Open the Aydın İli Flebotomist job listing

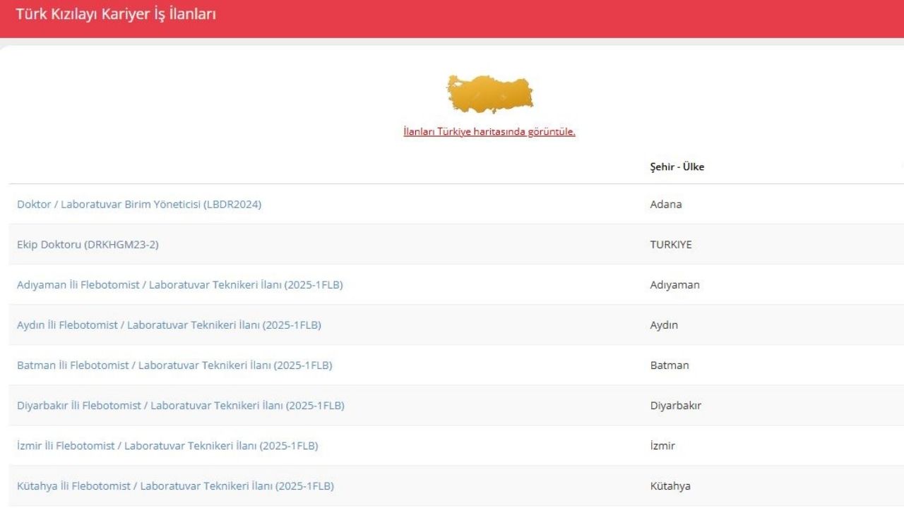169,325
